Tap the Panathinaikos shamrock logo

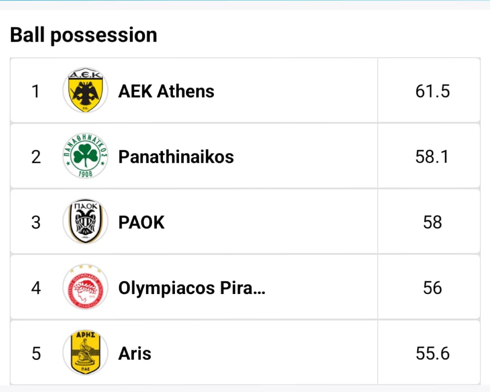click(85, 157)
